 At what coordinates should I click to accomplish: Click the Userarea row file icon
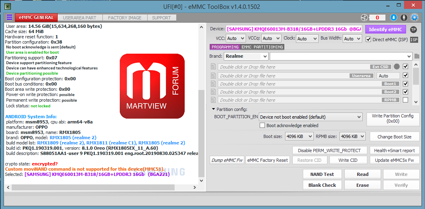tap(213, 75)
